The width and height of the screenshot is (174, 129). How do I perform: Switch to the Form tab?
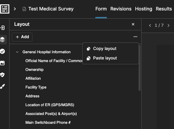click(101, 9)
